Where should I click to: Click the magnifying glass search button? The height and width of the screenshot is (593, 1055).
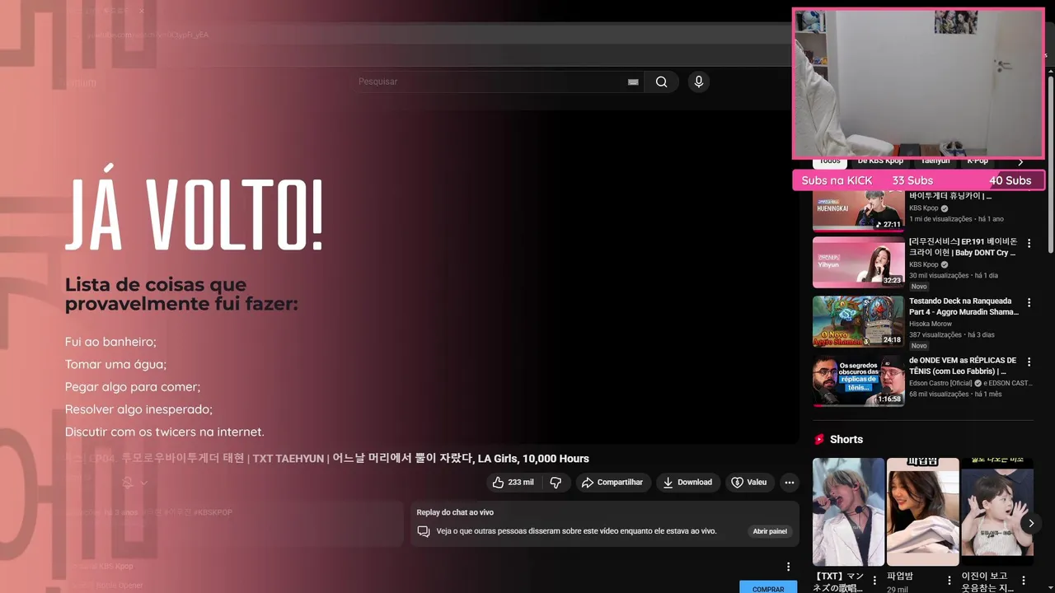661,82
